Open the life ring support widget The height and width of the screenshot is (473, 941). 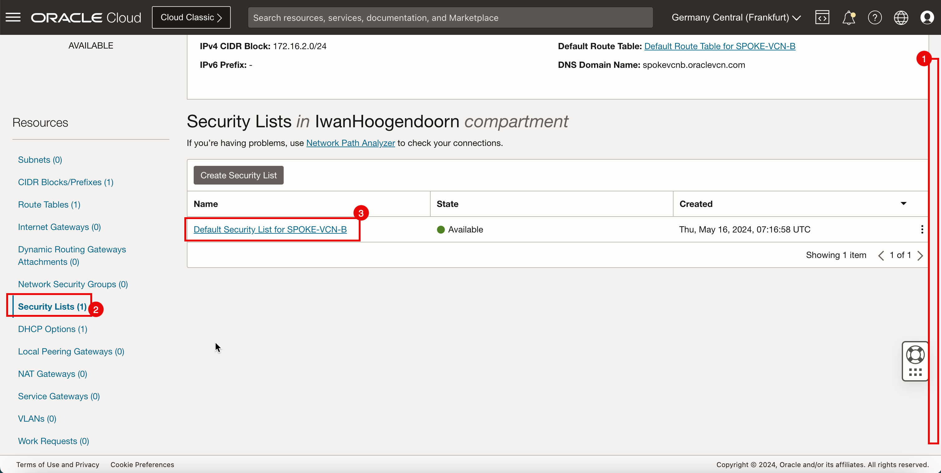point(915,355)
